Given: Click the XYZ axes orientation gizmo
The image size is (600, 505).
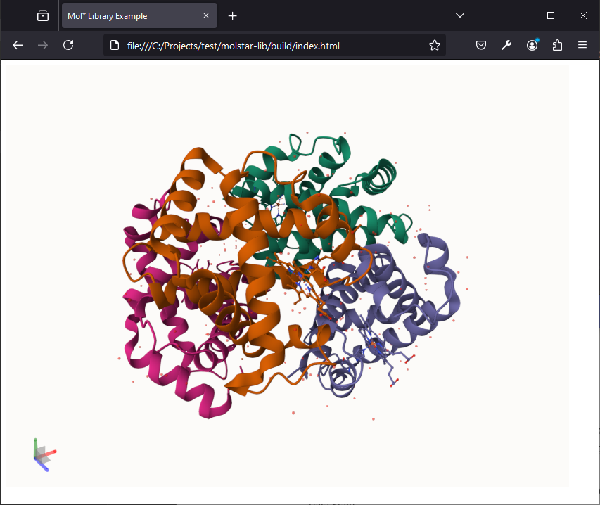Looking at the screenshot, I should [x=44, y=455].
